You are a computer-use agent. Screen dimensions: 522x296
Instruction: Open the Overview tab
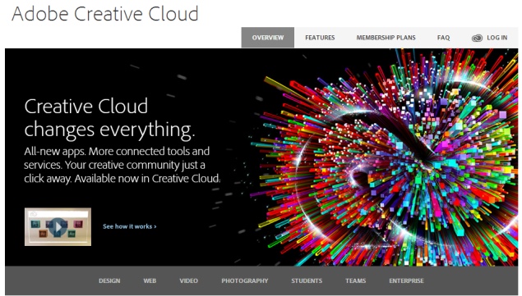(x=268, y=38)
